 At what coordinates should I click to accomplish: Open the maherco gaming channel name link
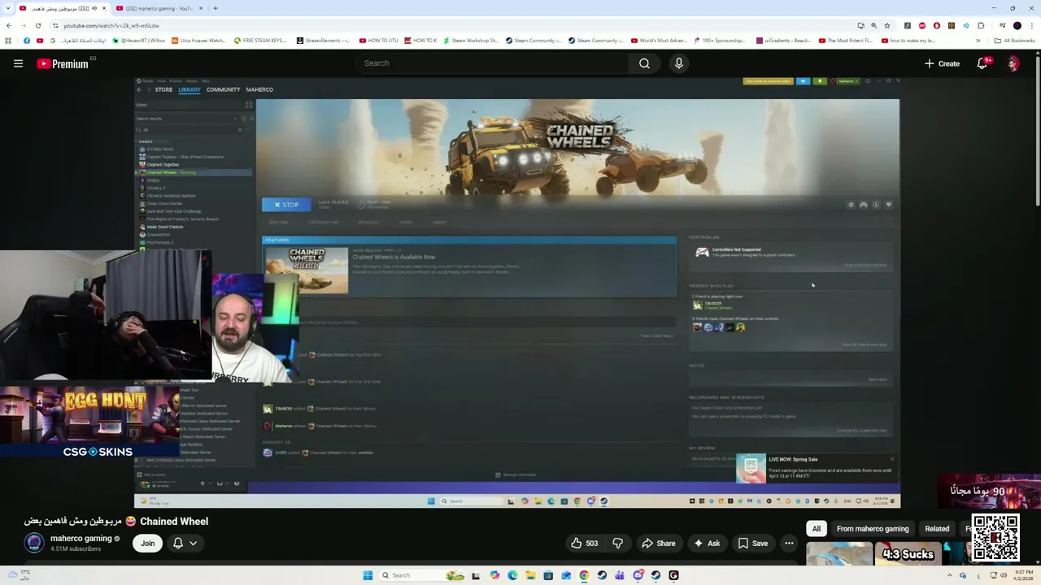pos(81,538)
